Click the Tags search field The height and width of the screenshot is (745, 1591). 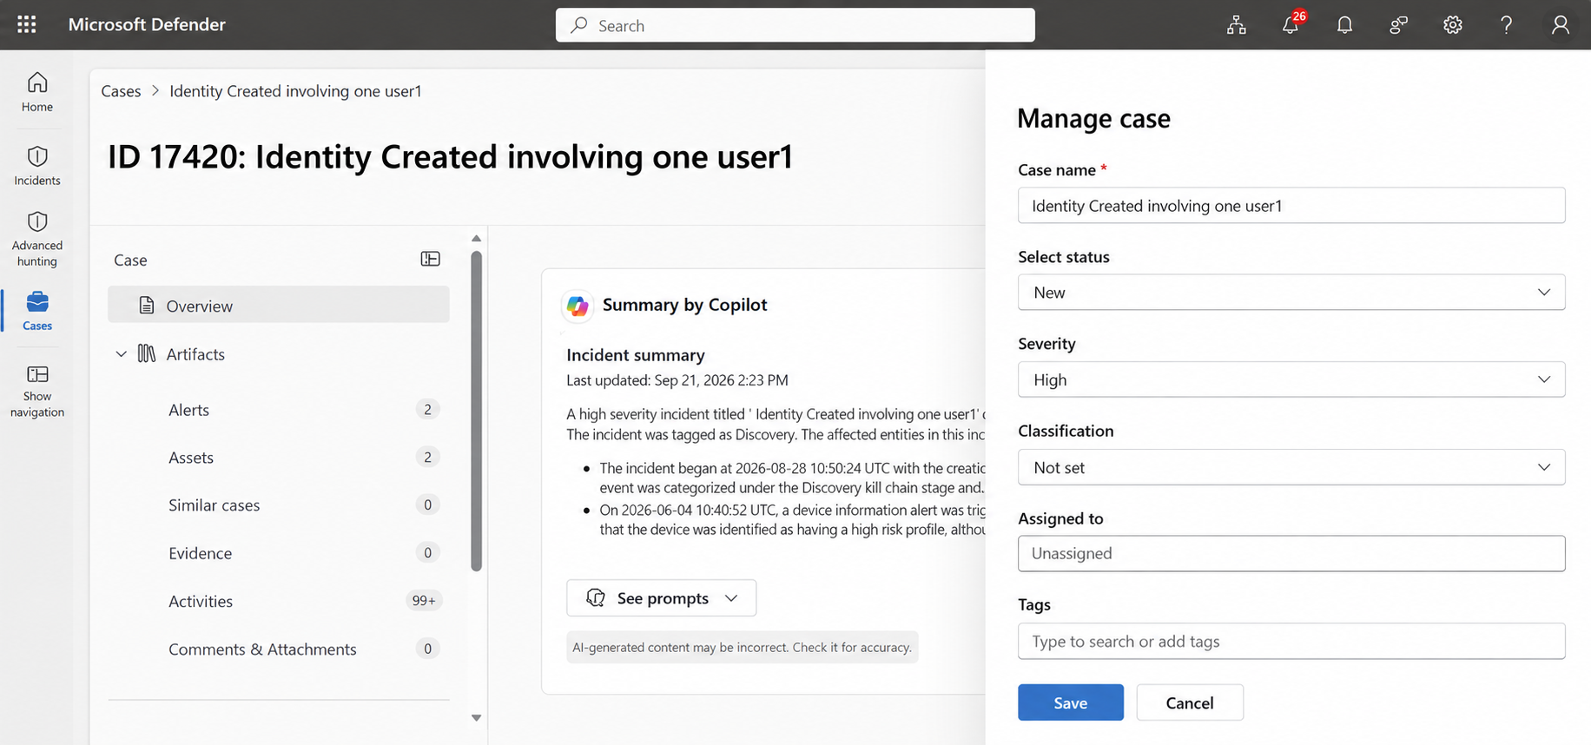coord(1291,642)
